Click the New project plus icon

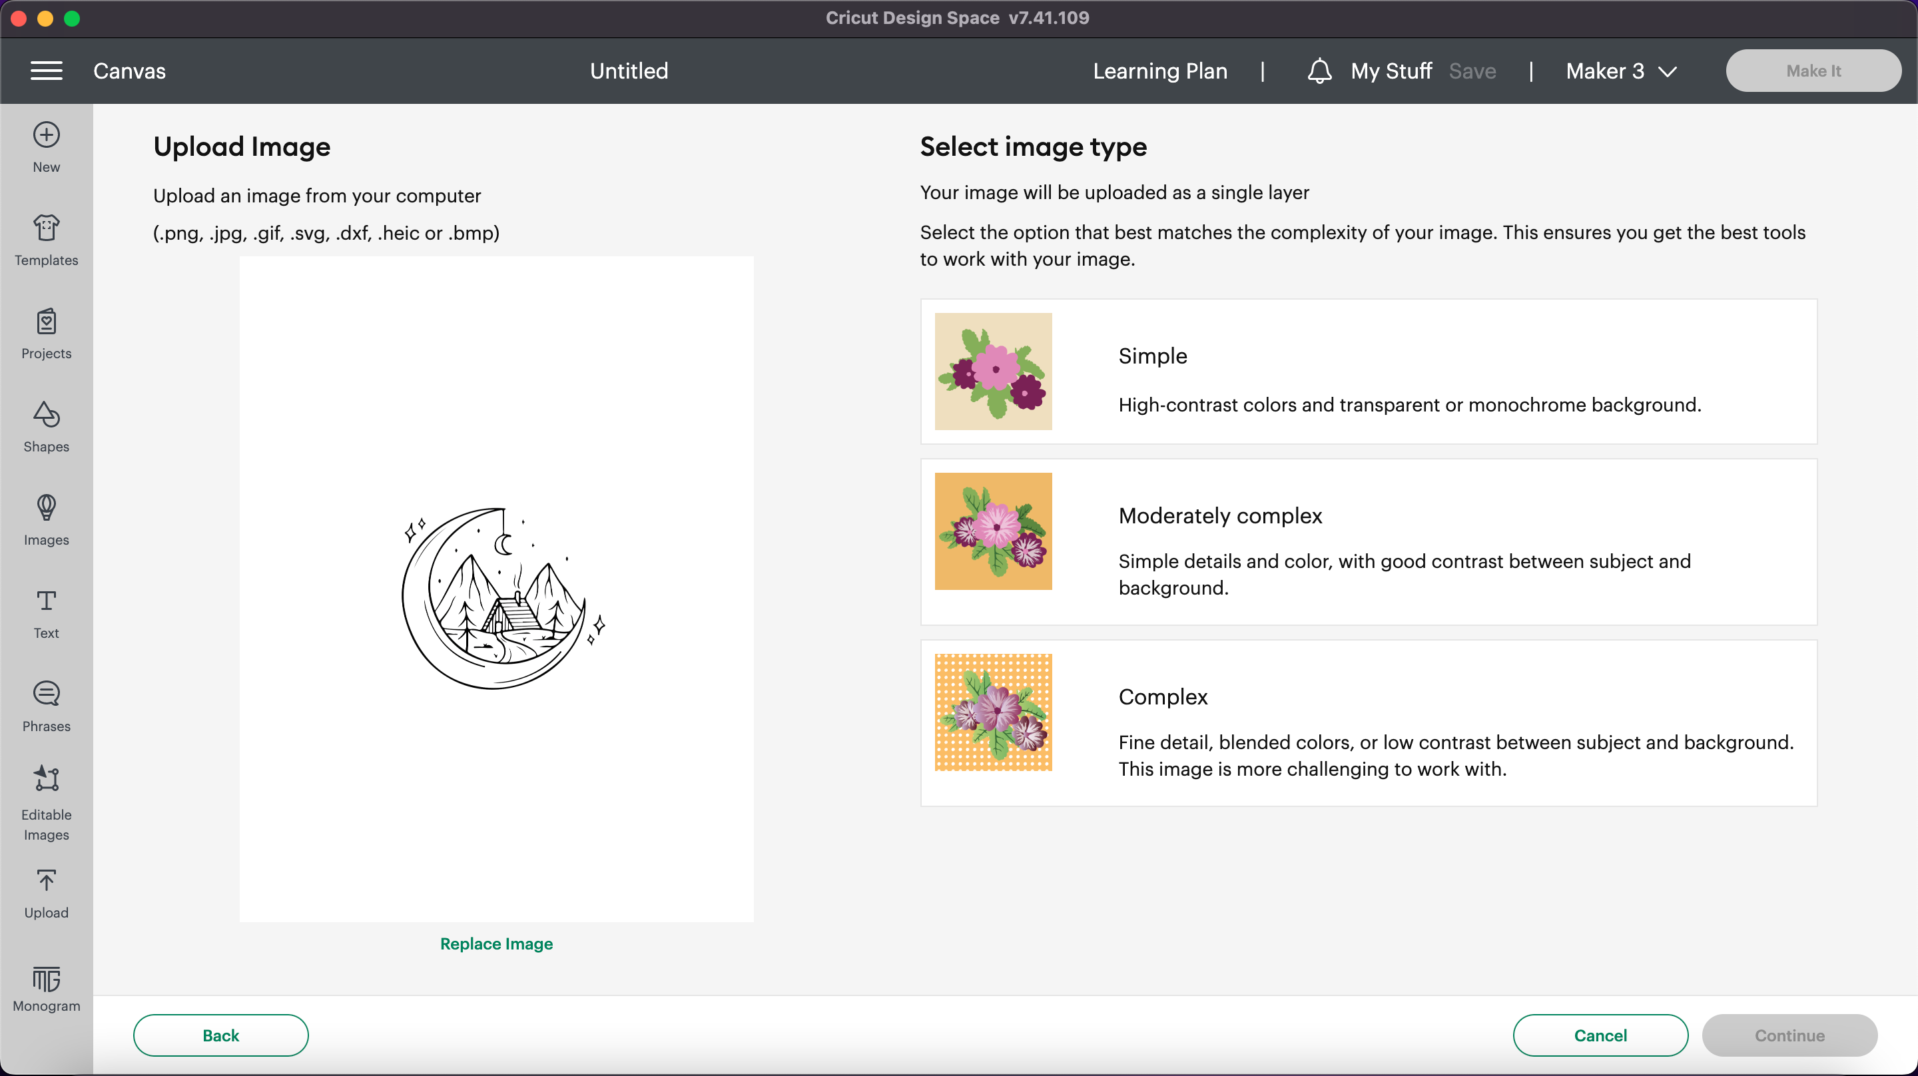click(x=46, y=134)
